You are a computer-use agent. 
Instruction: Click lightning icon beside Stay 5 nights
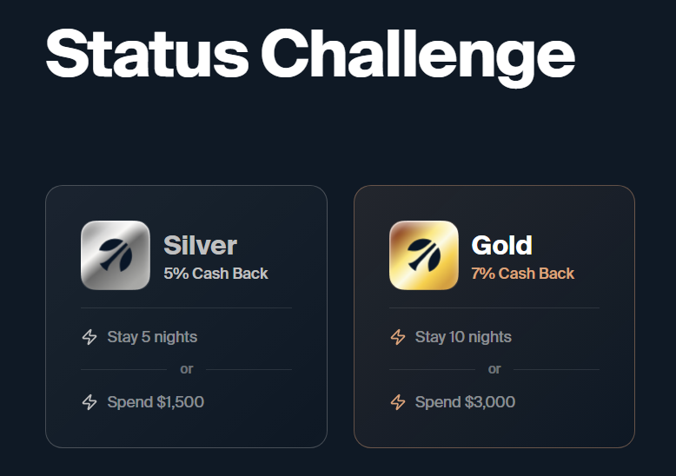[x=89, y=337]
